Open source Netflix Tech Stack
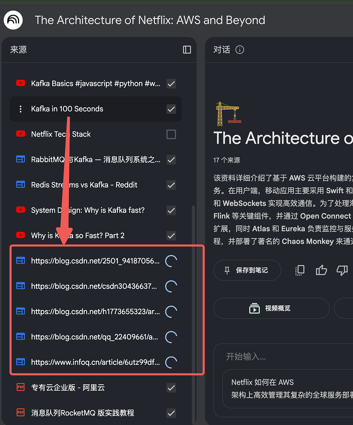The image size is (353, 425). click(x=61, y=134)
